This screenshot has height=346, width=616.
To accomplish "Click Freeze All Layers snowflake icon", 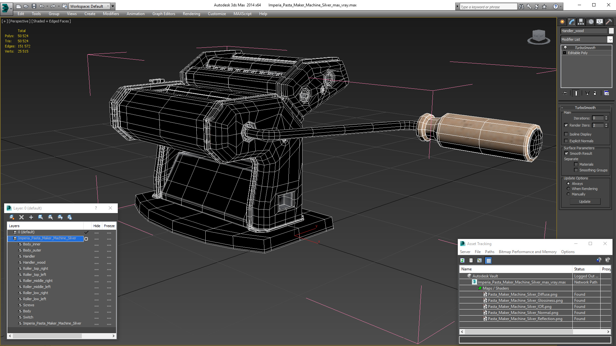I will point(70,217).
